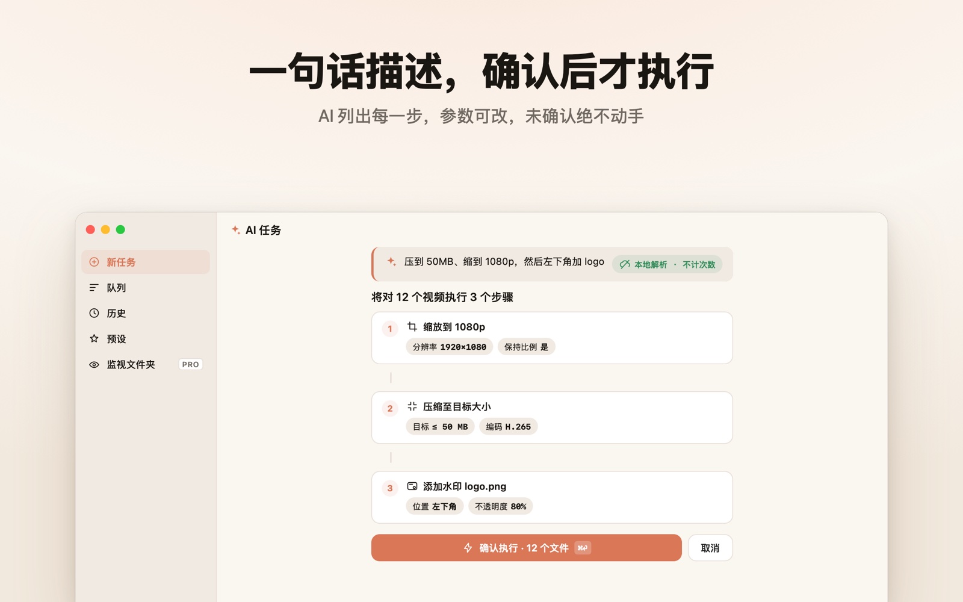This screenshot has height=602, width=963.
Task: Edit the 目标 ≤ 50 MB parameter chip
Action: coord(441,427)
